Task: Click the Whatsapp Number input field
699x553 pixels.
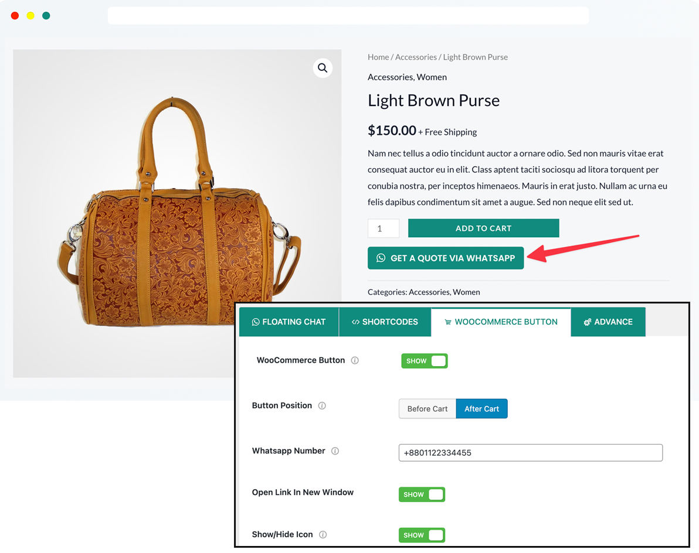Action: click(531, 453)
